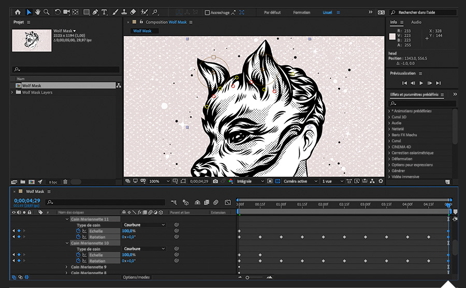The image size is (466, 288).
Task: Click the Options/modes button
Action: [136, 277]
